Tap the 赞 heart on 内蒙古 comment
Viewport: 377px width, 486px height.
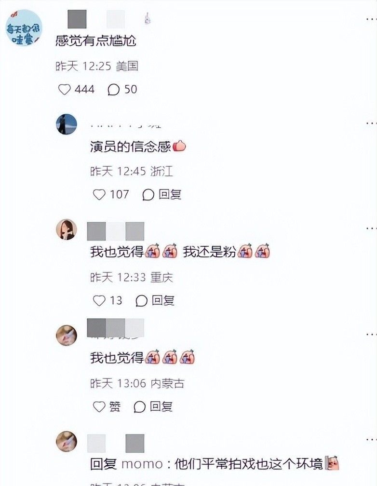99,406
